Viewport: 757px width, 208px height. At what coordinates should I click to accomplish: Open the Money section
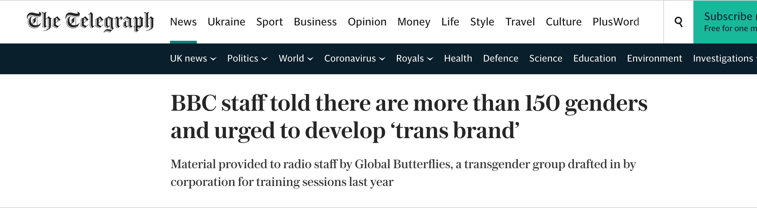[x=414, y=22]
